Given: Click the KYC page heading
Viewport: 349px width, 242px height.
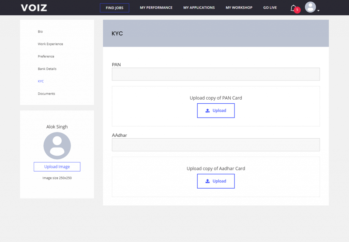Looking at the screenshot, I should [117, 33].
